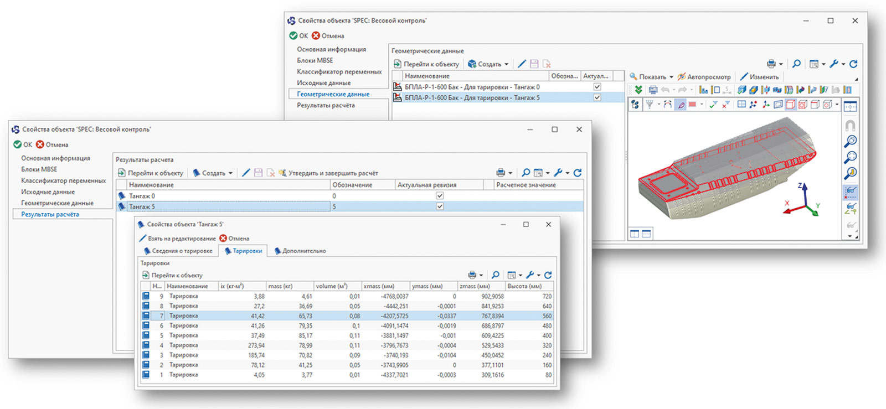Click the top zoom magnifier icon in the viewer sidebar

pos(851,142)
